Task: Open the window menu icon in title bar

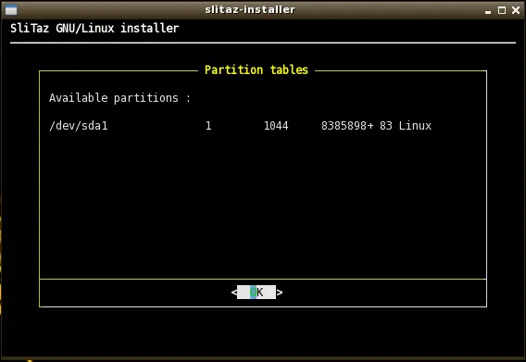Action: 11,10
